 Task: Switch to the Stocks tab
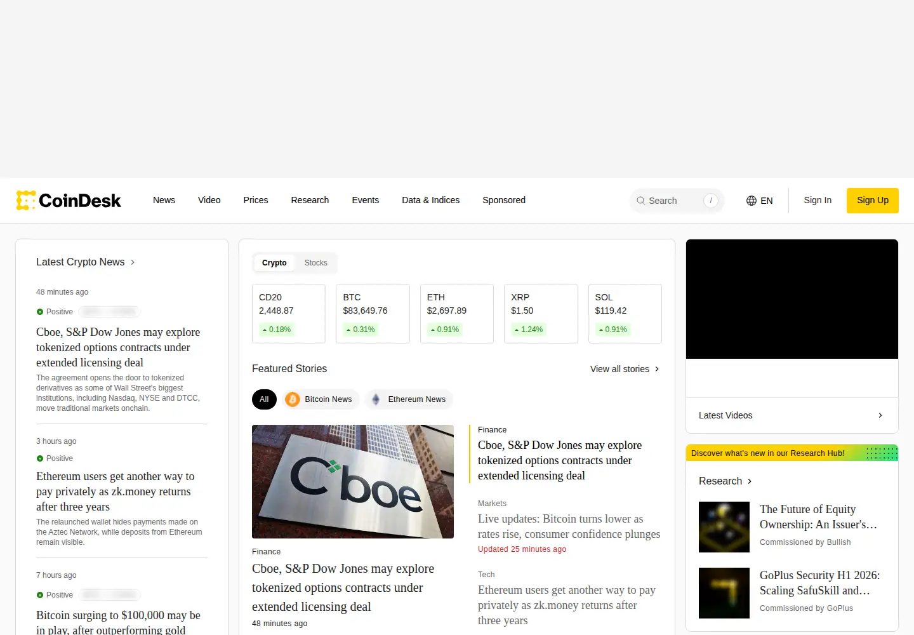(316, 263)
